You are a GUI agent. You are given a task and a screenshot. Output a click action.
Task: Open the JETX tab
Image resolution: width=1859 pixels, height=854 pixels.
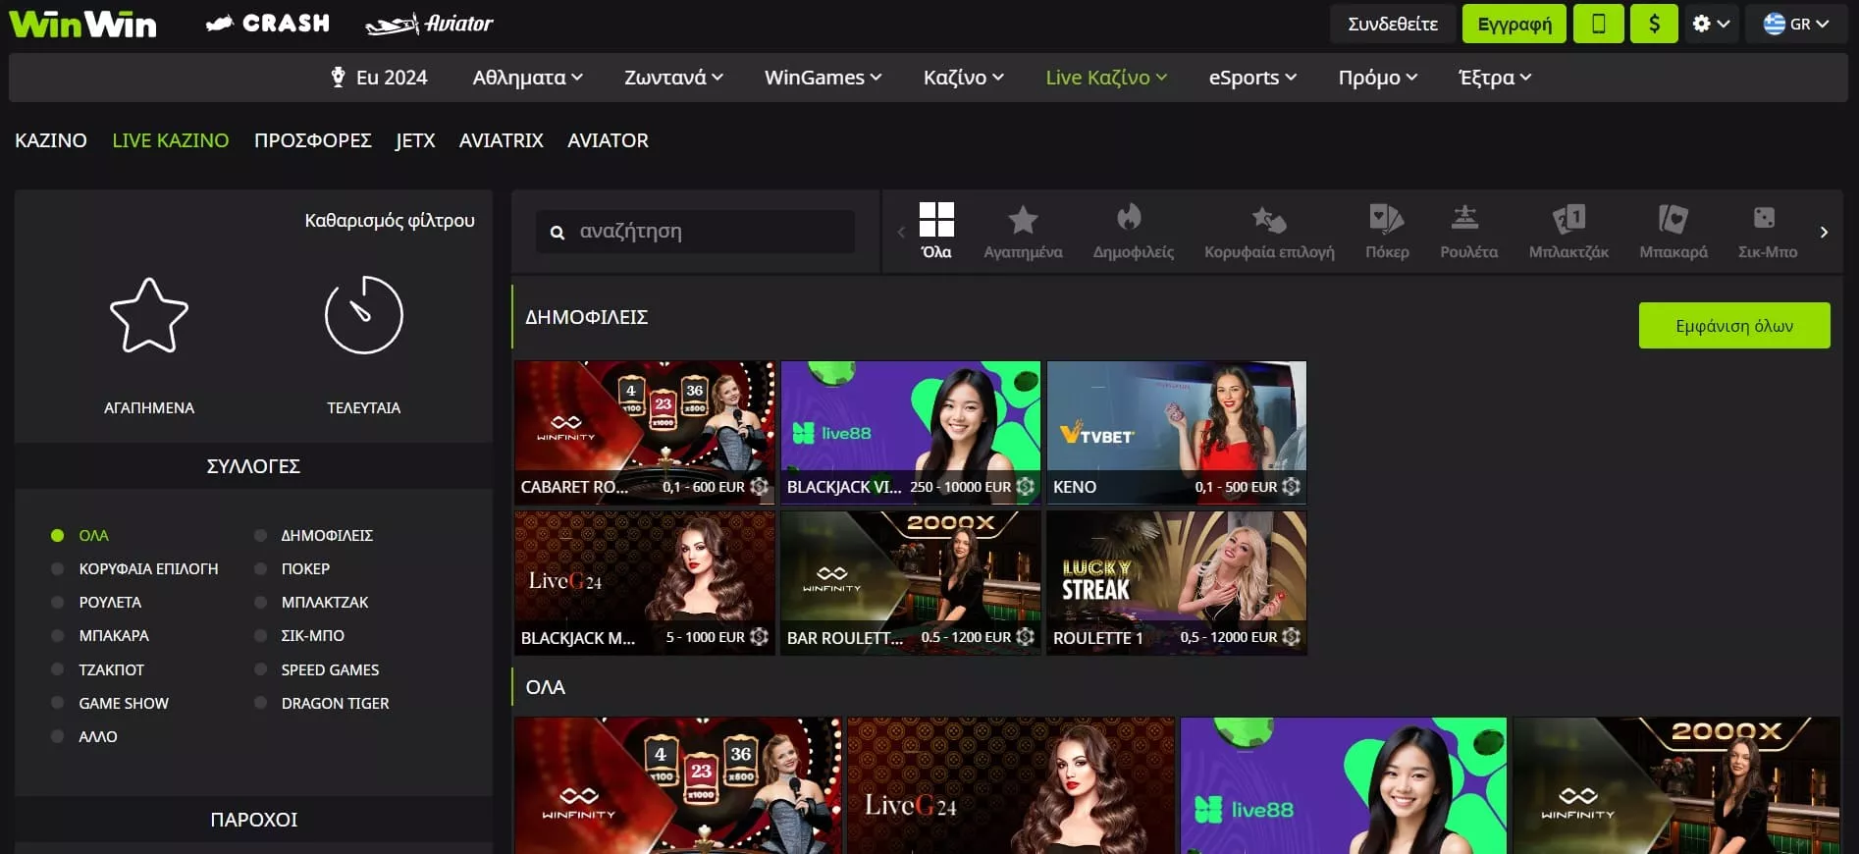[x=415, y=140]
